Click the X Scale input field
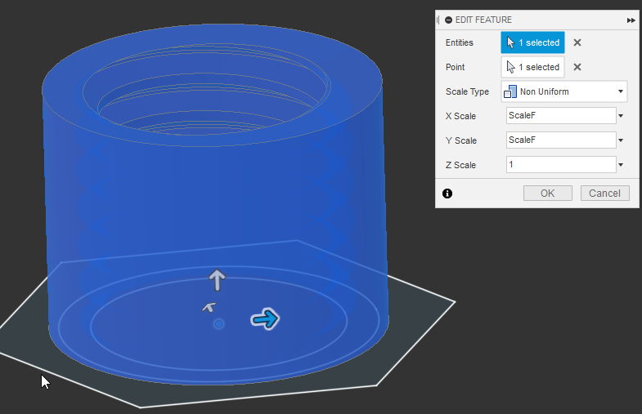 (561, 116)
